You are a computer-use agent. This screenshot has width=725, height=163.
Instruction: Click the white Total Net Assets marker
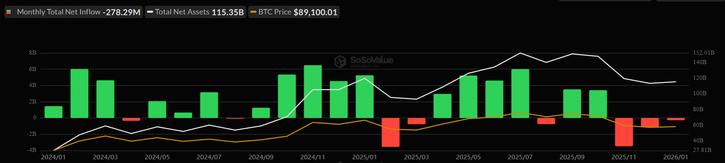tap(150, 12)
